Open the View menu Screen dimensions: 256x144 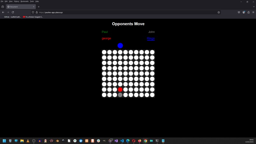(x=10, y=1)
